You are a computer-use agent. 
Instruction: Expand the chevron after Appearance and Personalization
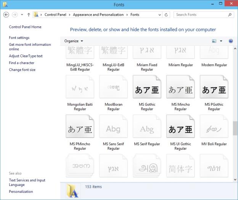coord(127,15)
